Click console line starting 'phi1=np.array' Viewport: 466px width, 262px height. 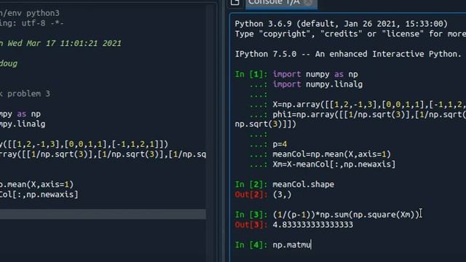coord(369,115)
